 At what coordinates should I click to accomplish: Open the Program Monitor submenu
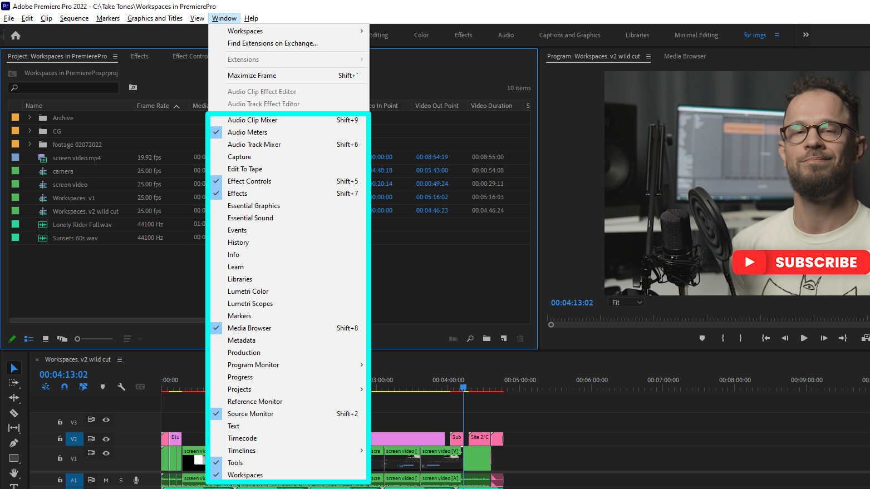pos(253,365)
